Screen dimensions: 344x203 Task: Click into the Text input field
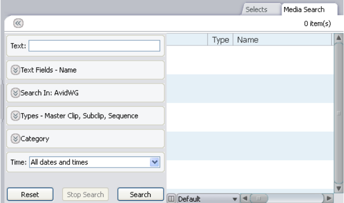[95, 45]
